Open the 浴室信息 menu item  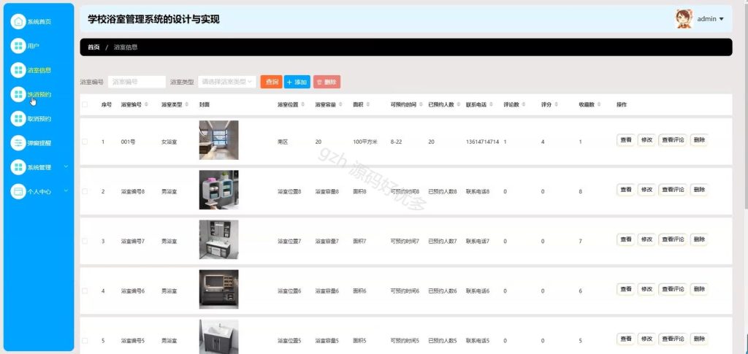[x=39, y=71]
